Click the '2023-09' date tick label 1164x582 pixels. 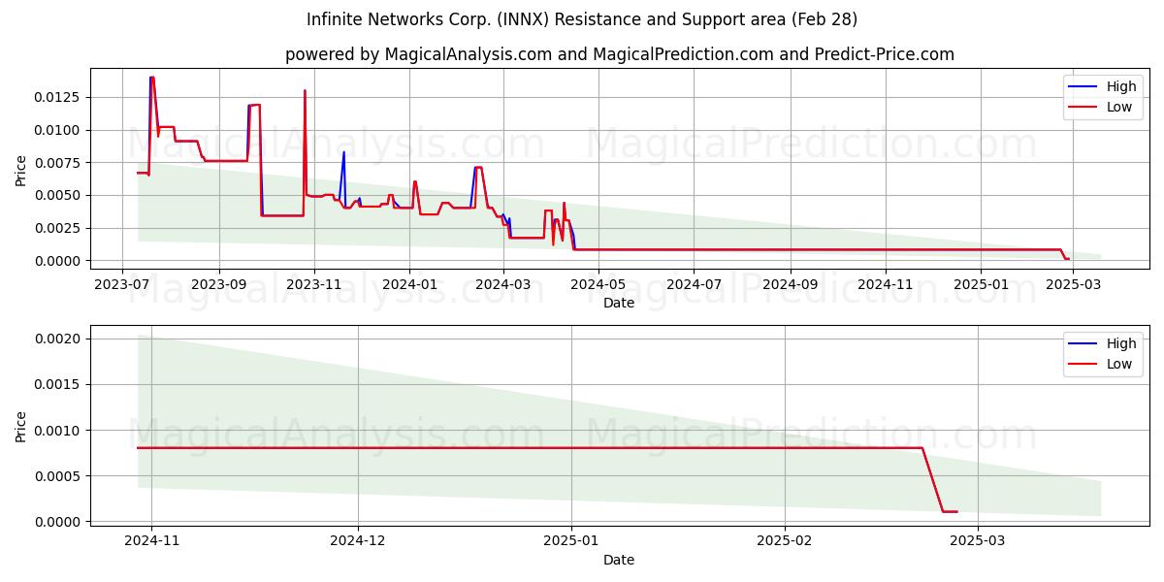pos(218,283)
